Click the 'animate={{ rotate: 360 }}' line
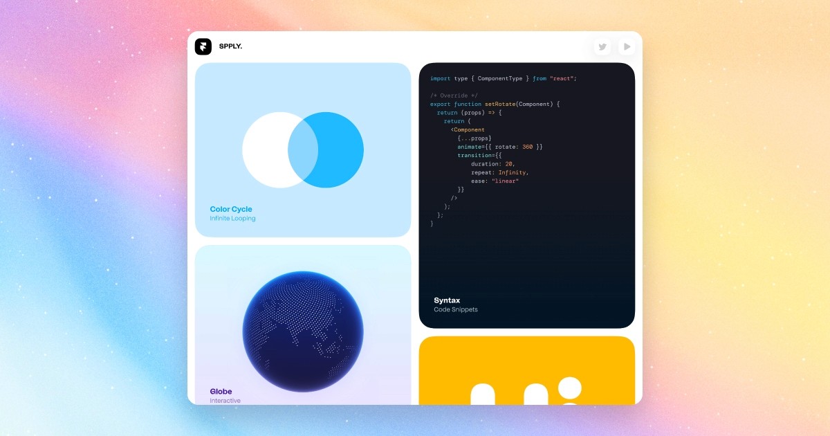This screenshot has width=830, height=436. [500, 147]
